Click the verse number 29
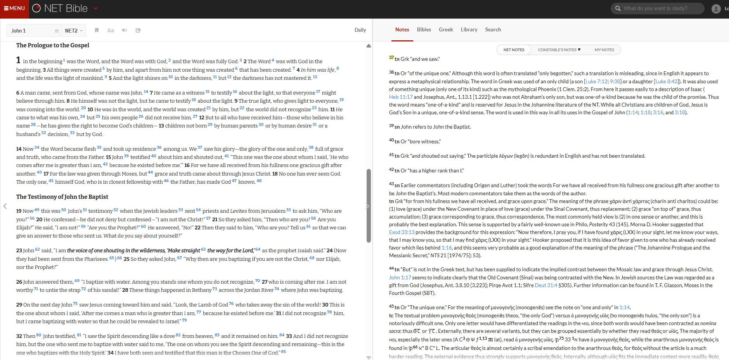This screenshot has height=360, width=729. point(19,305)
